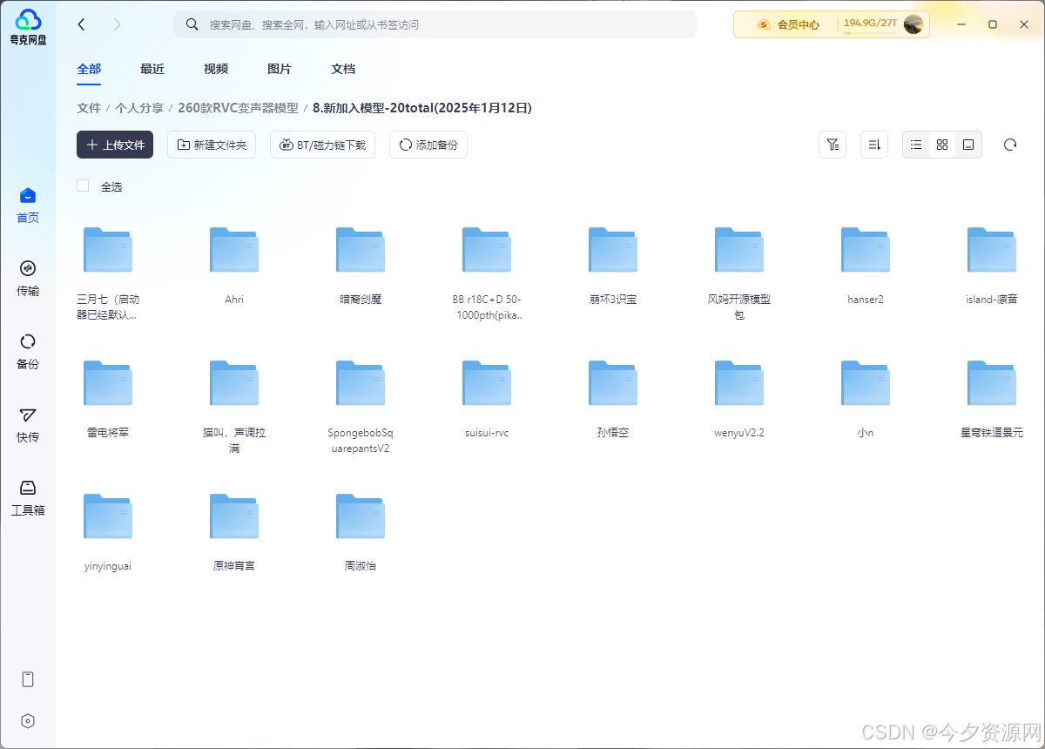
Task: Open the wenyuV2.2 folder icon
Action: point(739,383)
